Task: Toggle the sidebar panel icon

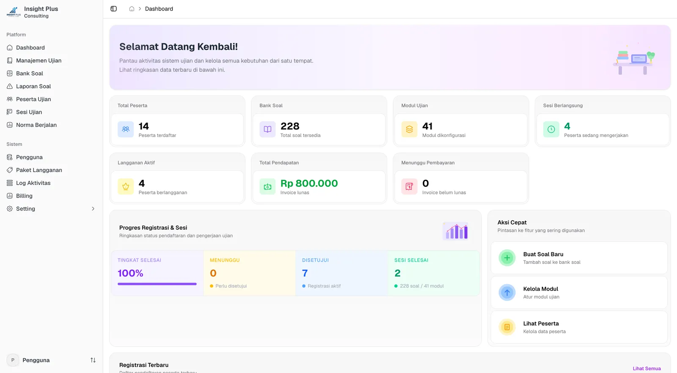Action: pos(113,9)
